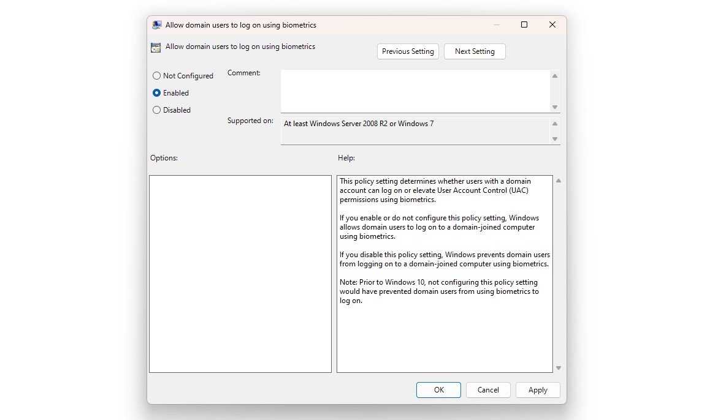This screenshot has width=718, height=420.
Task: Click the Help pane scroll up arrow
Action: click(x=558, y=181)
